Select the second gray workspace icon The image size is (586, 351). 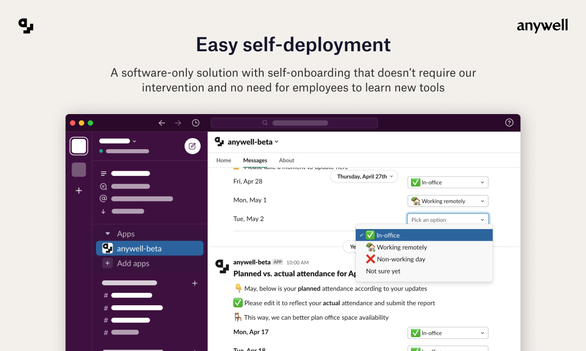tap(79, 169)
